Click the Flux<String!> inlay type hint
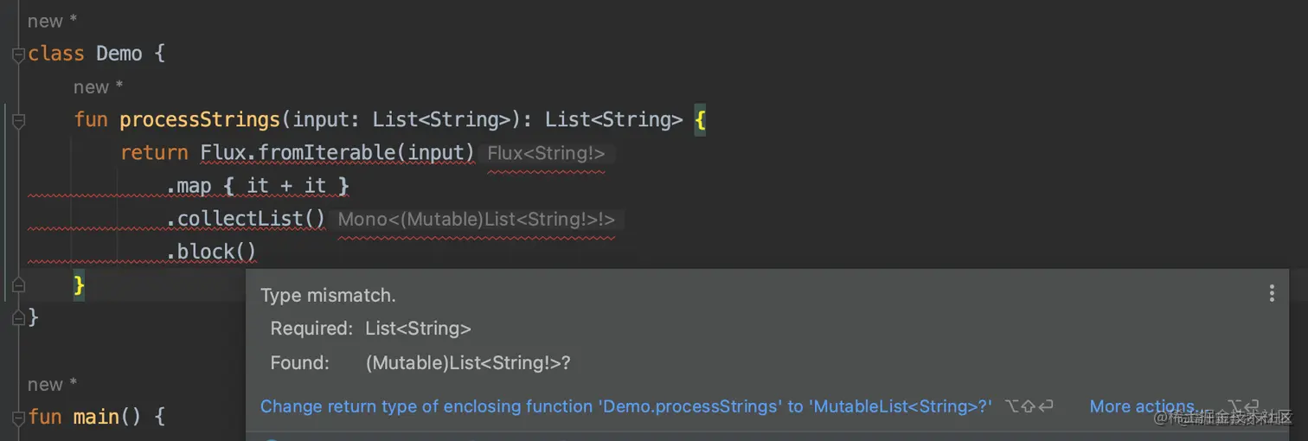This screenshot has height=441, width=1308. tap(546, 154)
